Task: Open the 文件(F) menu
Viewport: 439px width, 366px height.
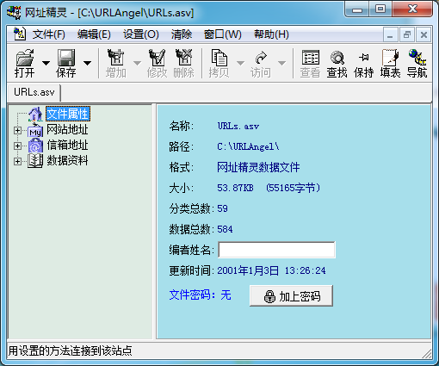Action: pyautogui.click(x=49, y=34)
